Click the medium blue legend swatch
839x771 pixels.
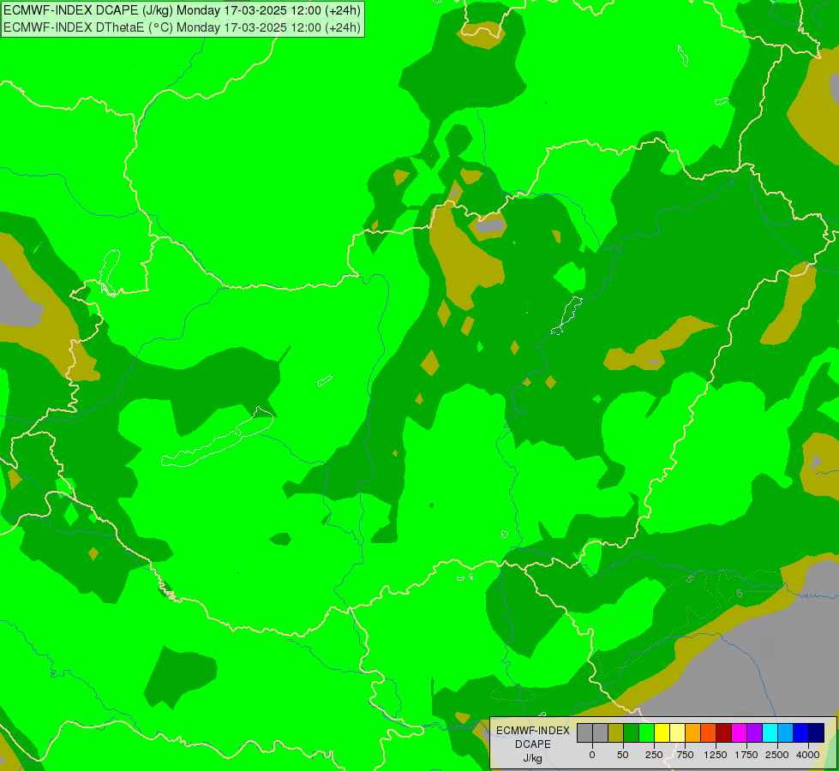(801, 732)
